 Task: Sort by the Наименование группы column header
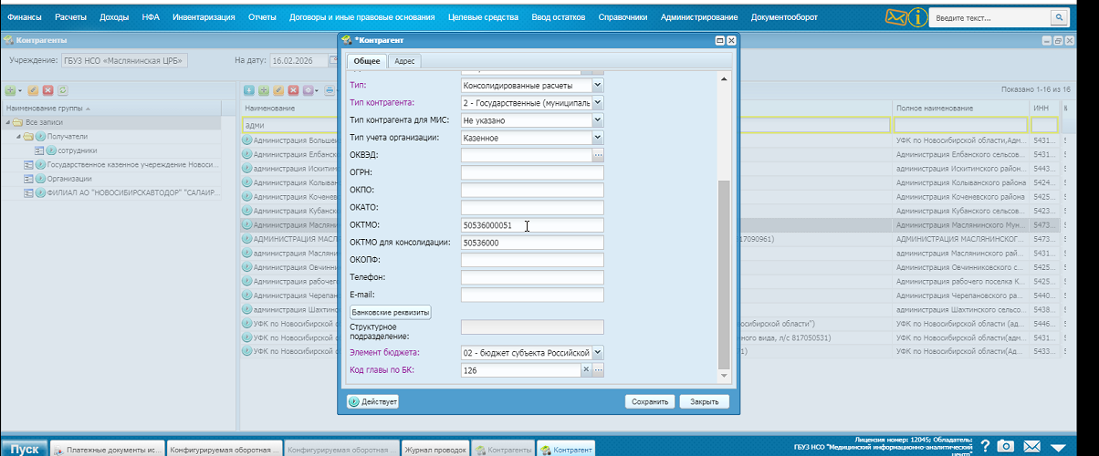click(110, 109)
